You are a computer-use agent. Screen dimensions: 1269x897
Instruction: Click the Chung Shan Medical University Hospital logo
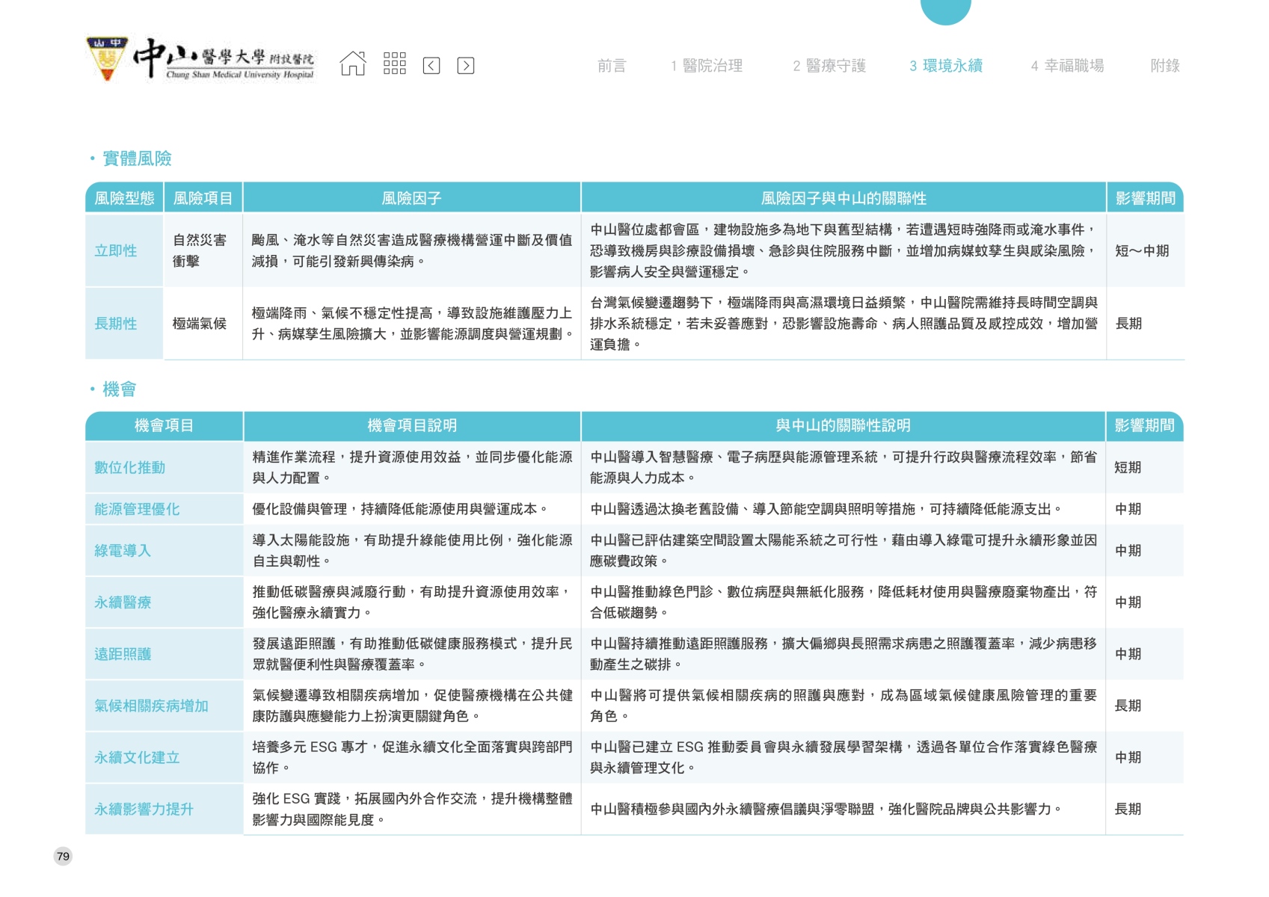[202, 59]
